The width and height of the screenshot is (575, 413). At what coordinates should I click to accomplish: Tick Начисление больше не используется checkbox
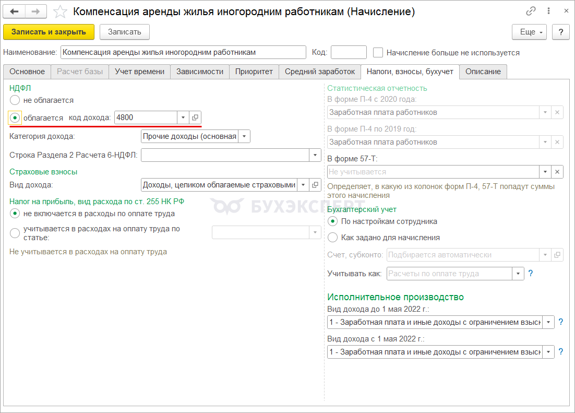click(x=378, y=53)
